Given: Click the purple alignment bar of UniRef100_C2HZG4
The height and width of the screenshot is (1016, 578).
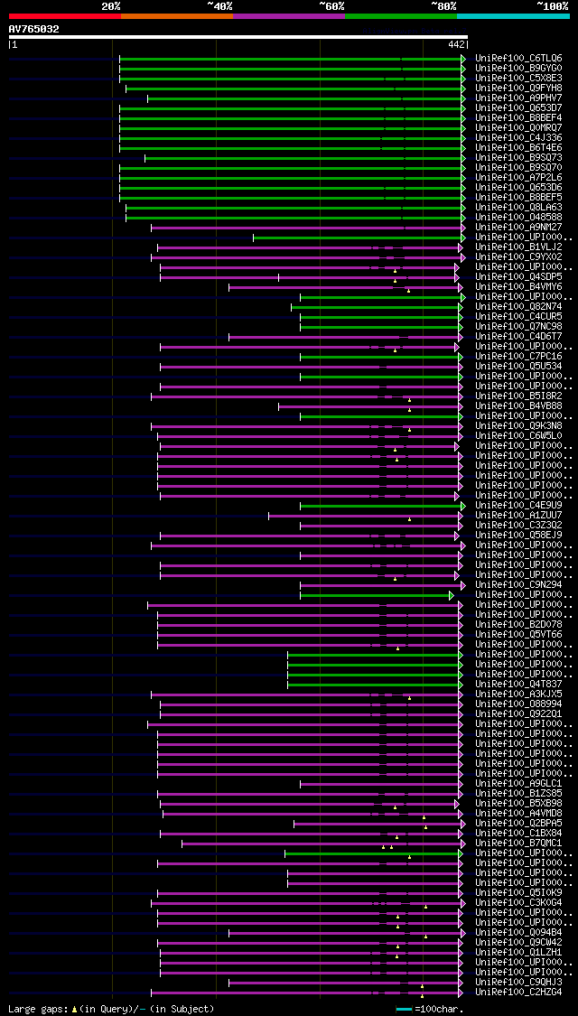Looking at the screenshot, I should tap(308, 993).
